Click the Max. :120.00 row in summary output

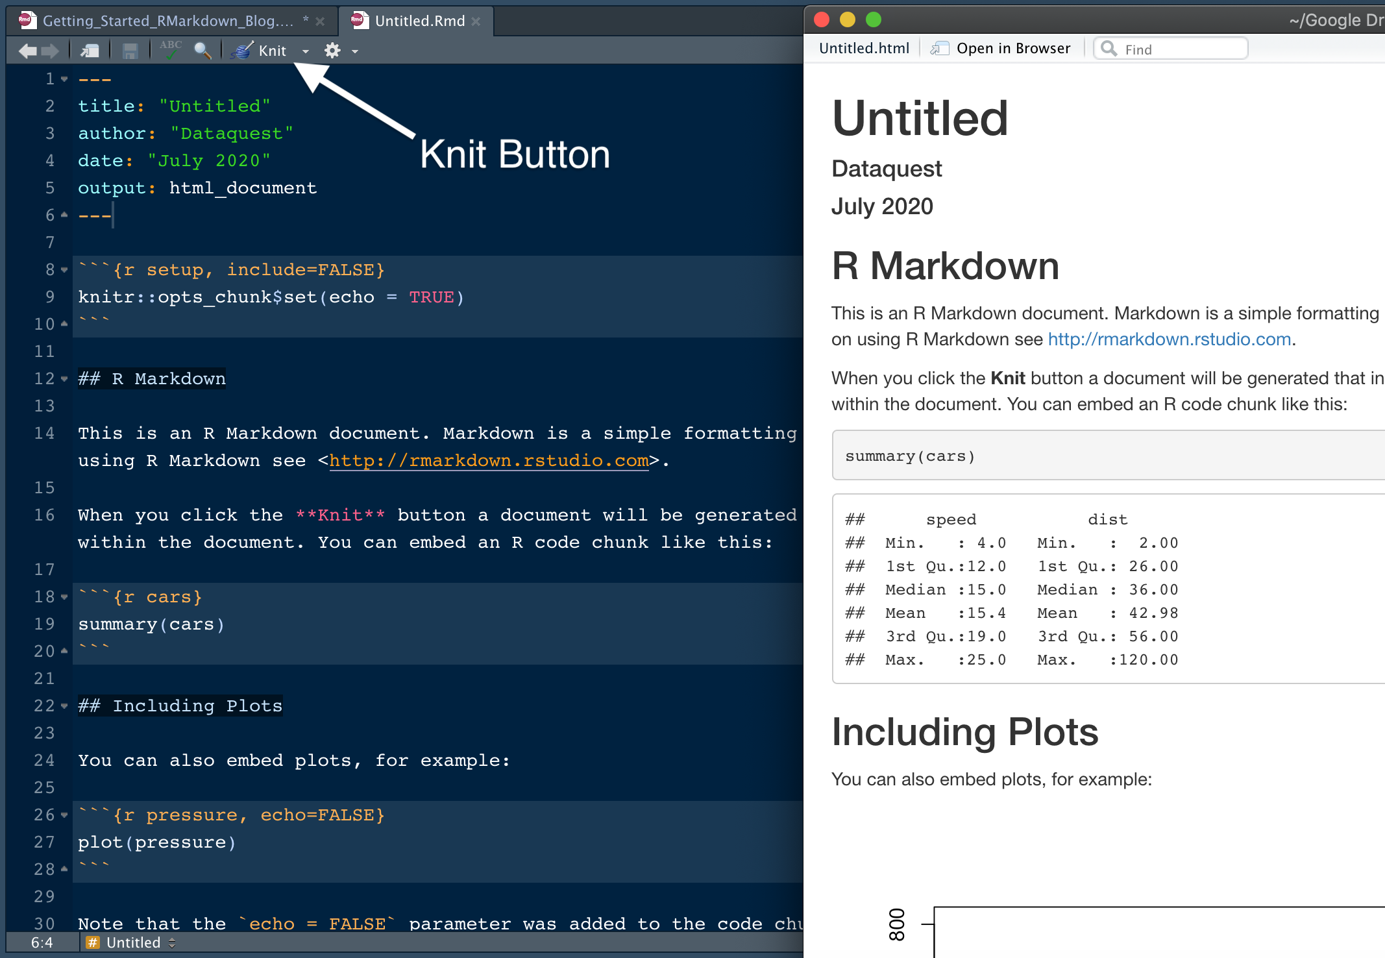(1012, 659)
